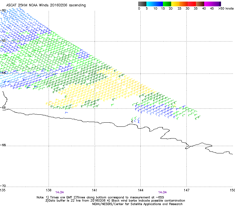Click the ASCAT 25KM NOAA Winds title

tap(46, 5)
